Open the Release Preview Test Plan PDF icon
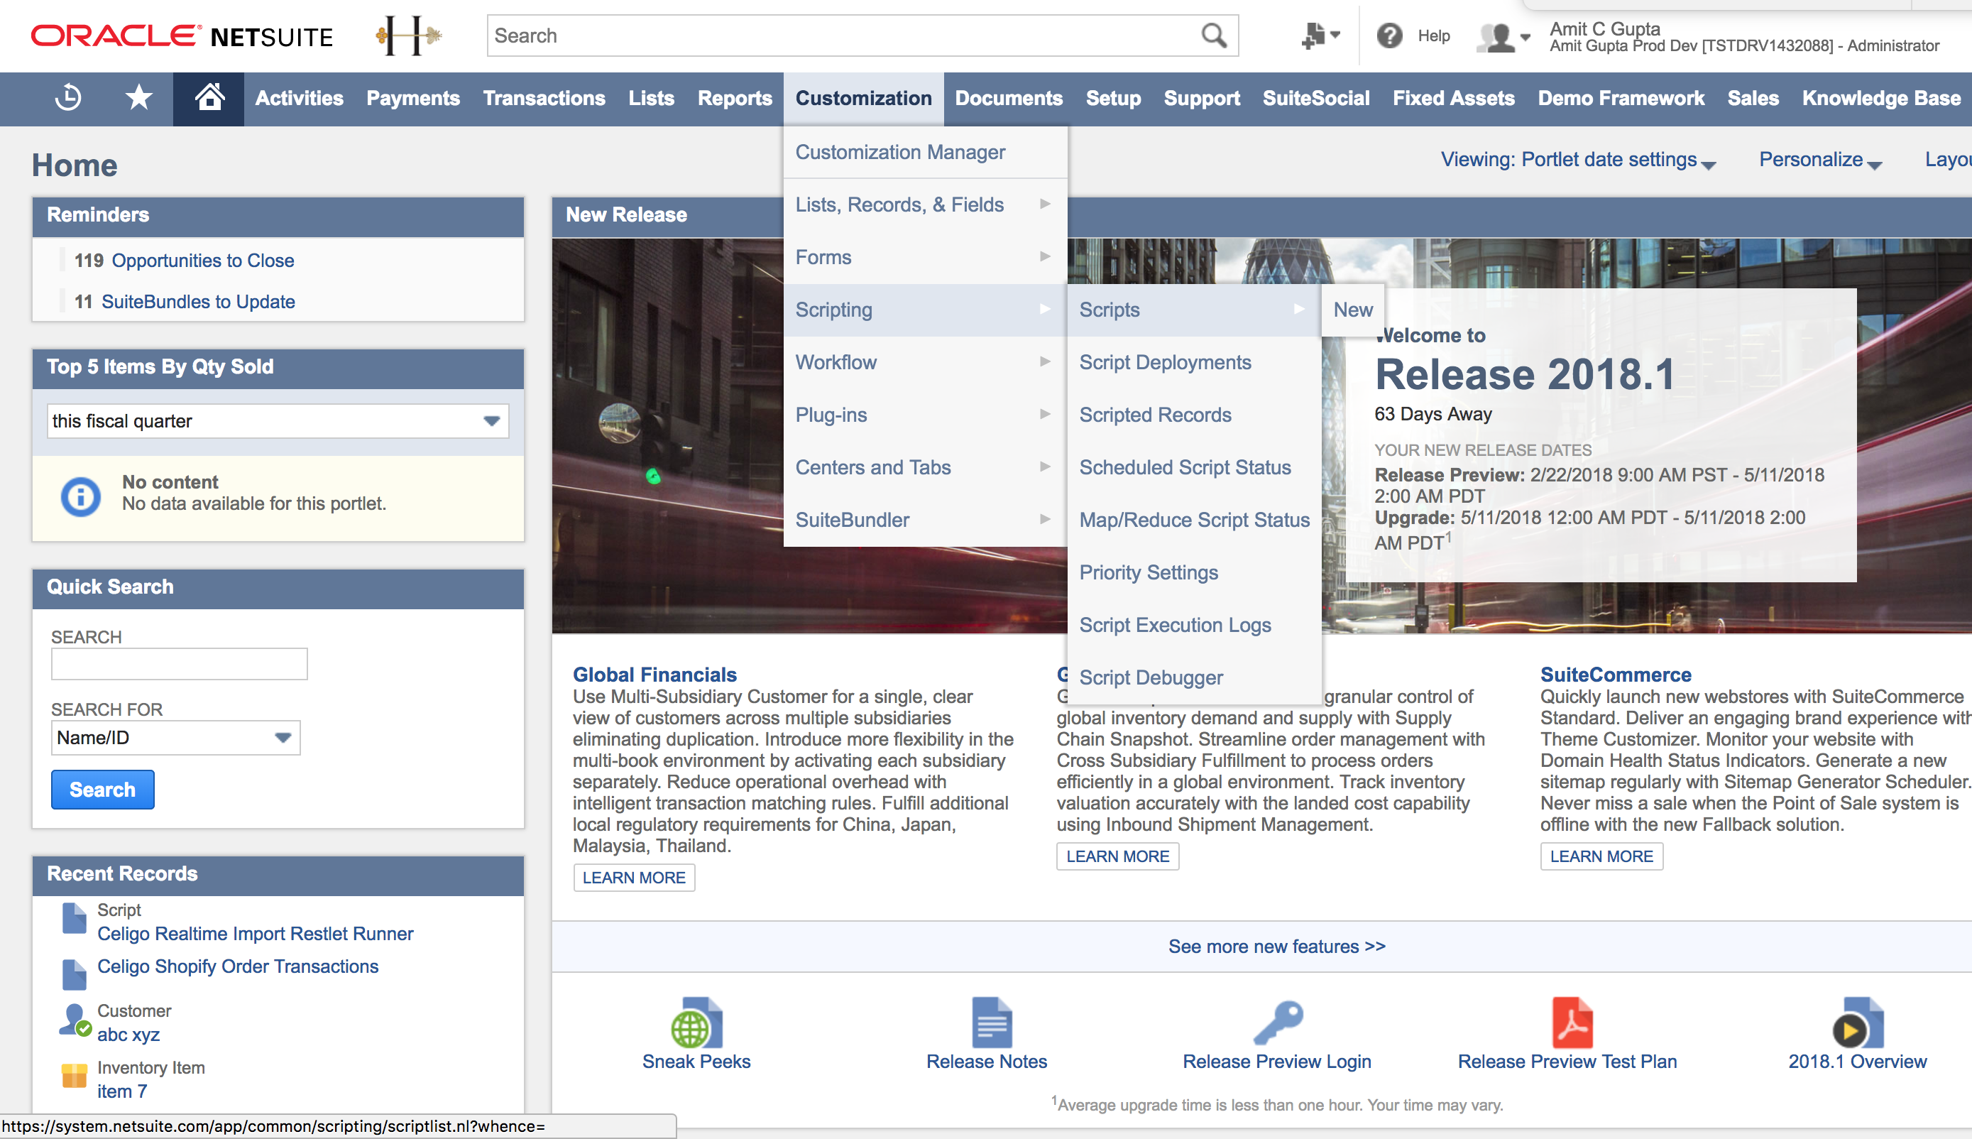1972x1139 pixels. (x=1572, y=1023)
